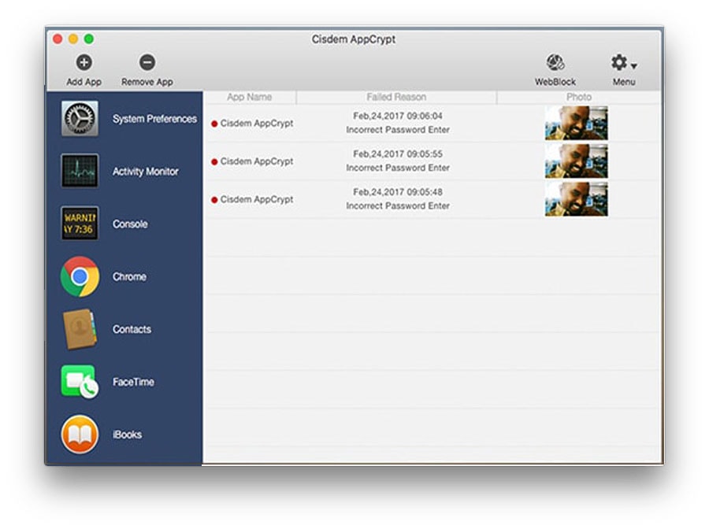Click the Activity Monitor label
Screen dimensions: 709x529
click(x=146, y=171)
